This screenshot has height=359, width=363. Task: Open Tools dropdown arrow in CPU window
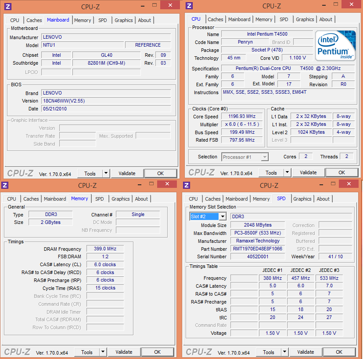[x=287, y=172]
